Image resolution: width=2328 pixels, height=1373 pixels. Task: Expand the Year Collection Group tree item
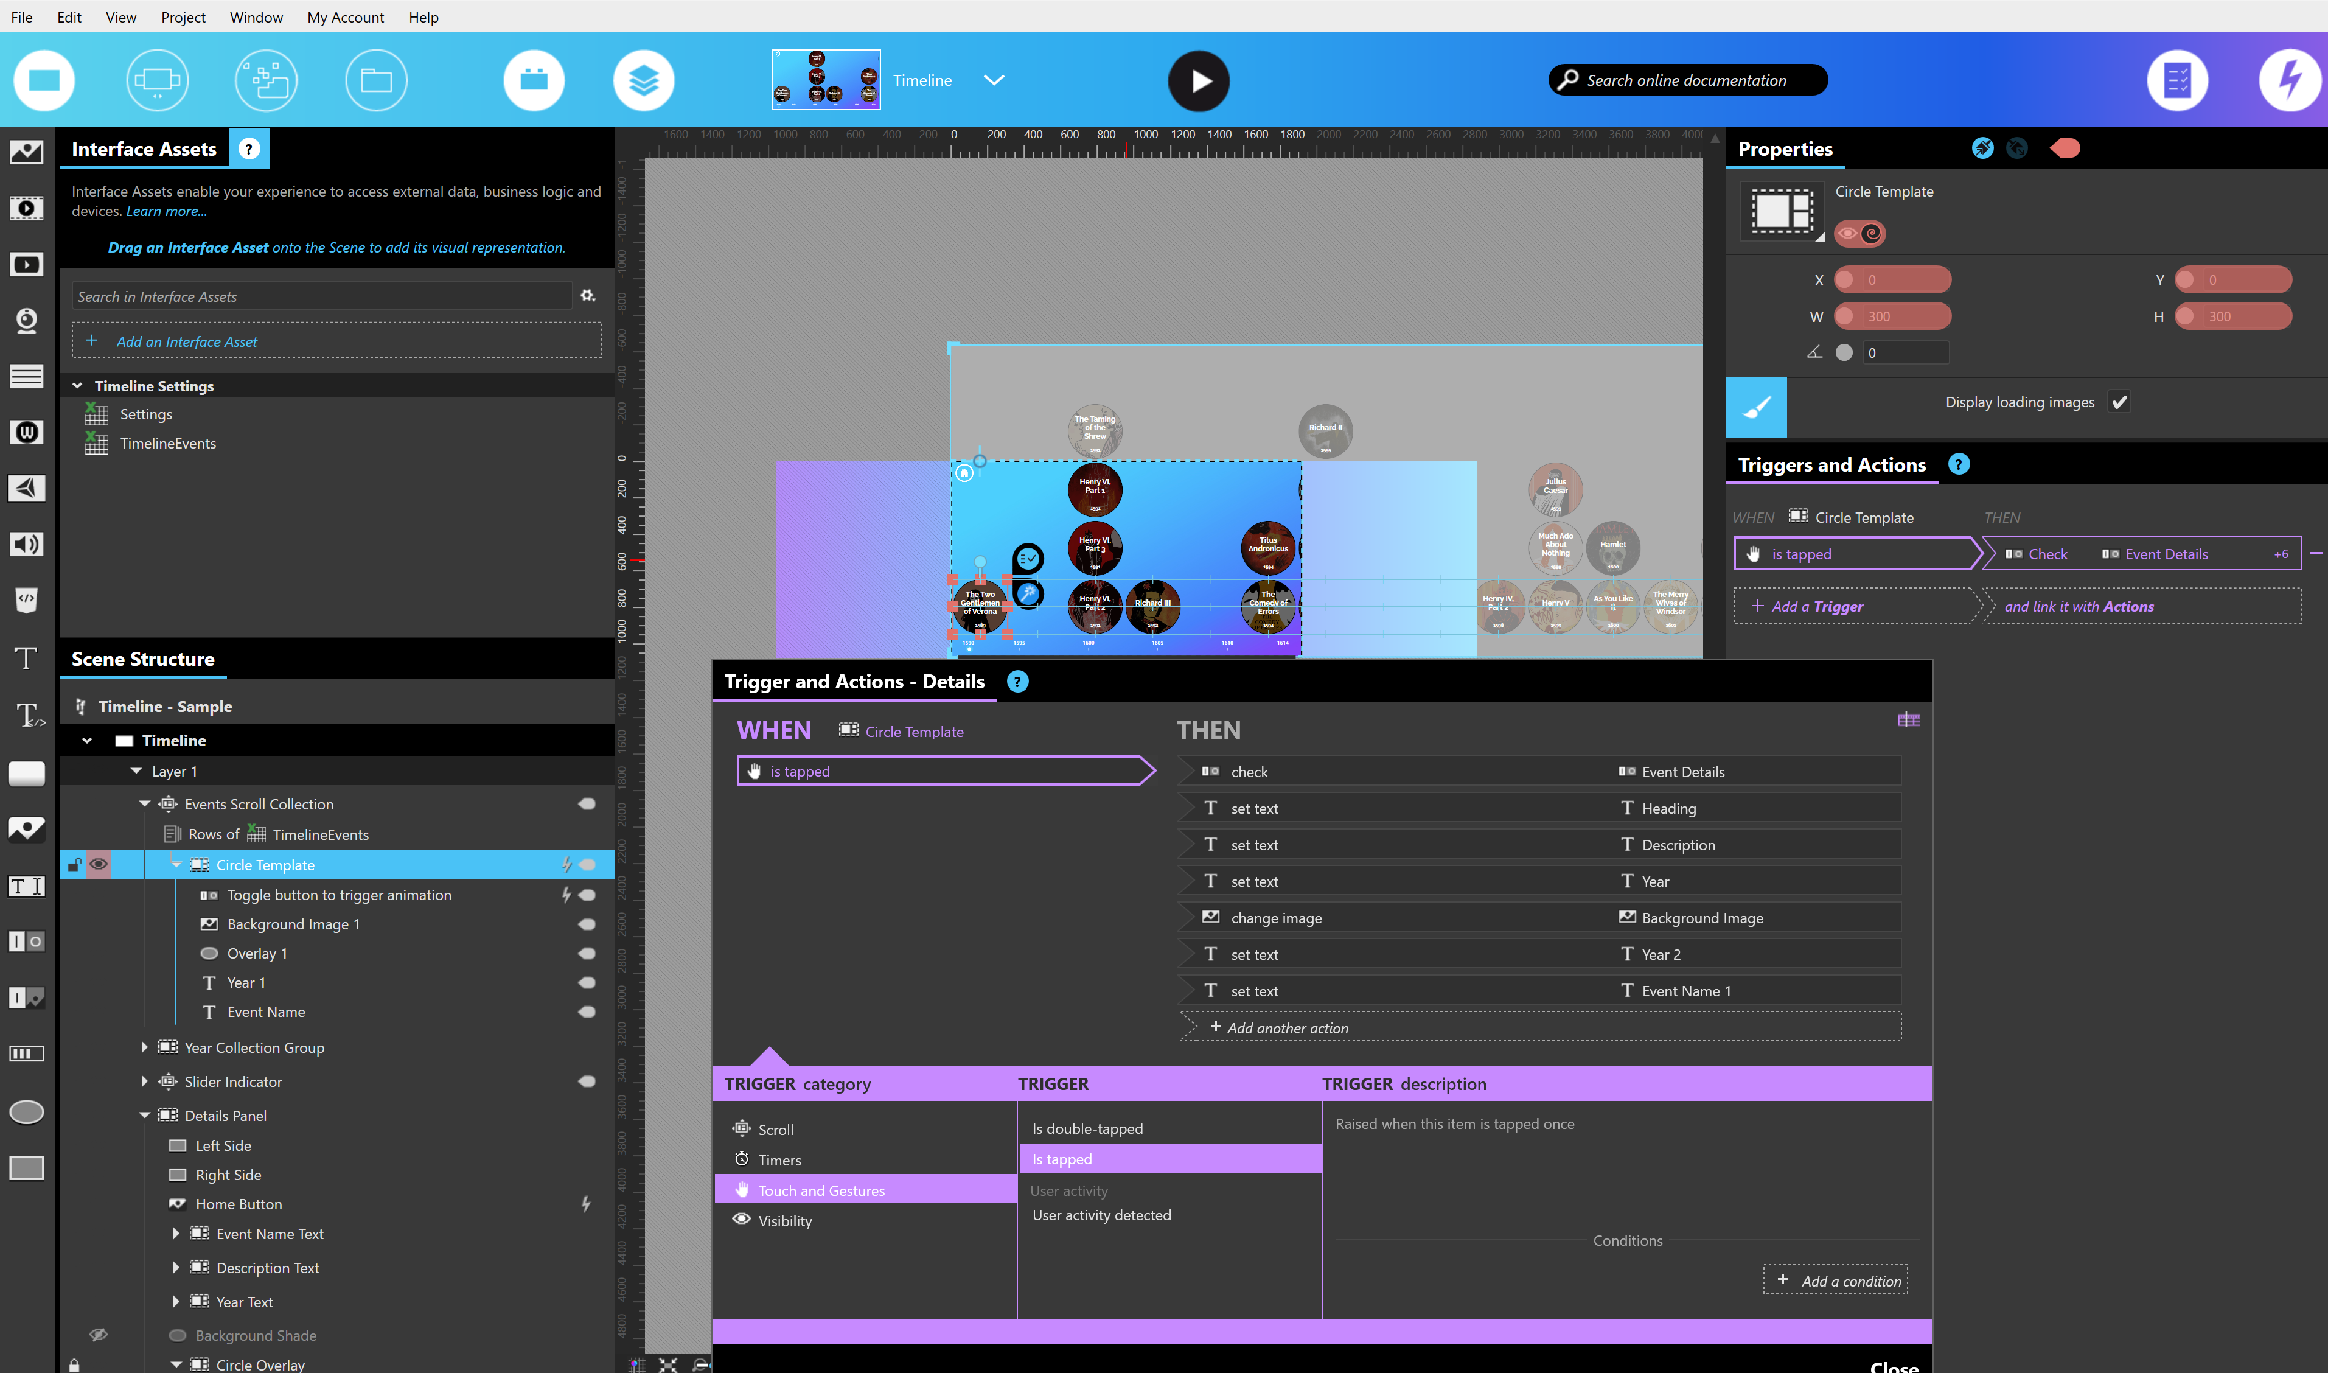(145, 1047)
